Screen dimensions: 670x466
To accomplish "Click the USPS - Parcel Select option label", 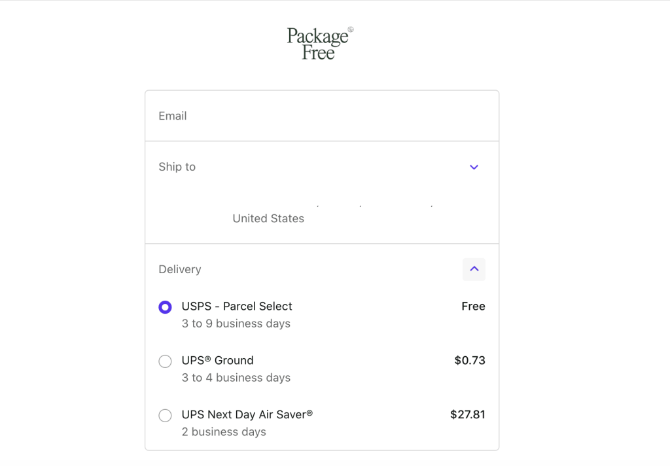I will pyautogui.click(x=237, y=307).
